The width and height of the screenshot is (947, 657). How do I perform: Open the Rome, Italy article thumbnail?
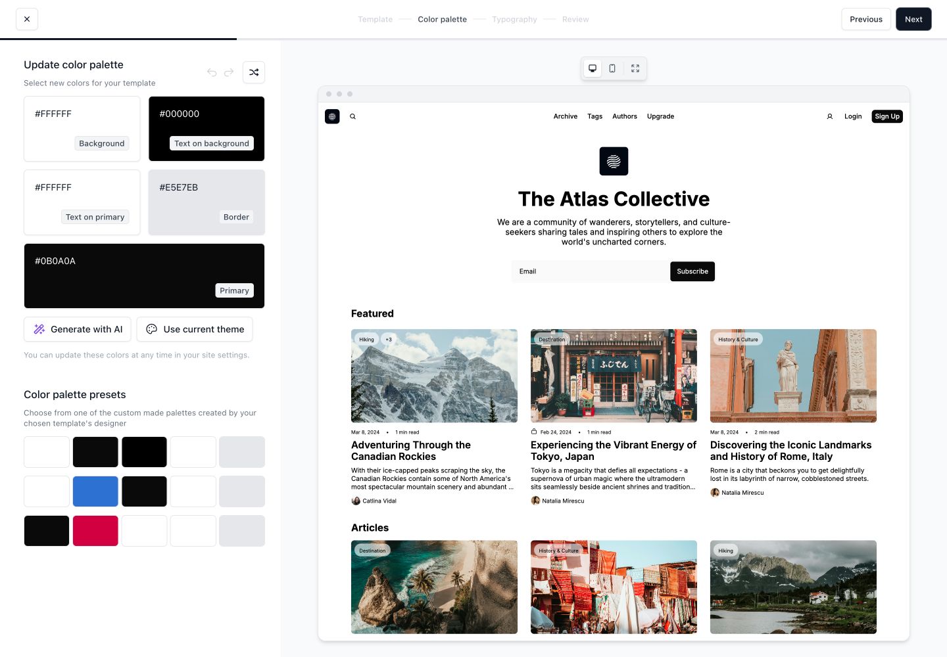click(793, 376)
